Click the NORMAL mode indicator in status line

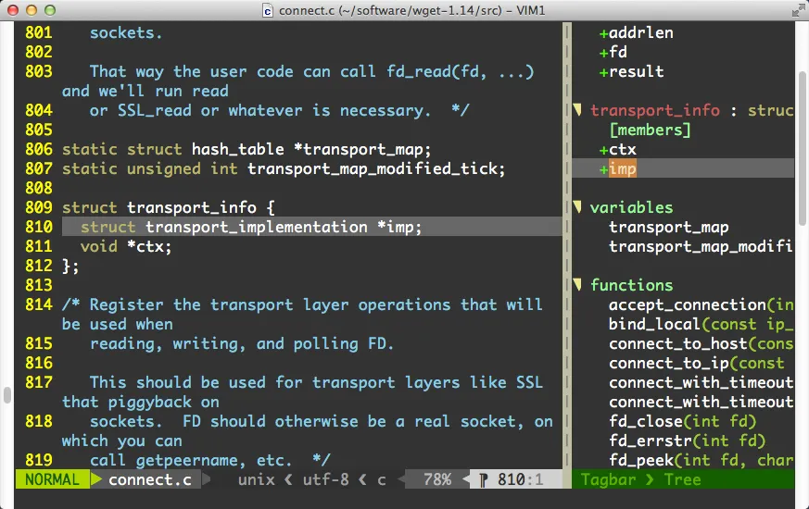52,479
